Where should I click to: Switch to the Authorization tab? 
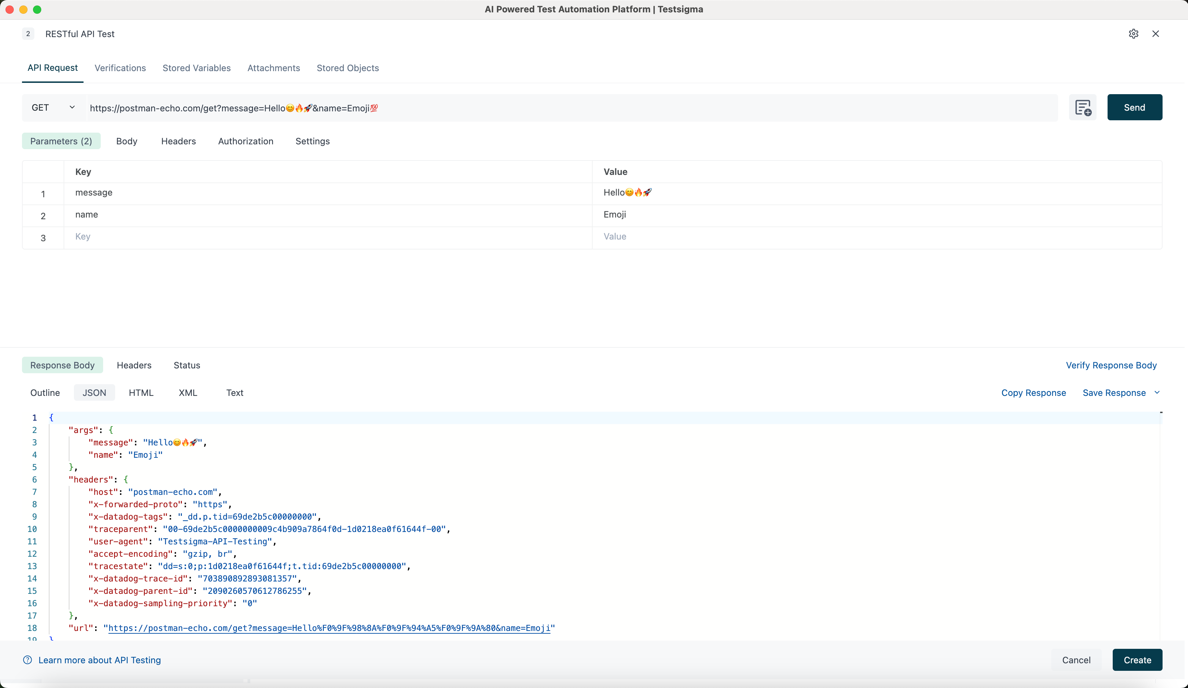pyautogui.click(x=245, y=141)
